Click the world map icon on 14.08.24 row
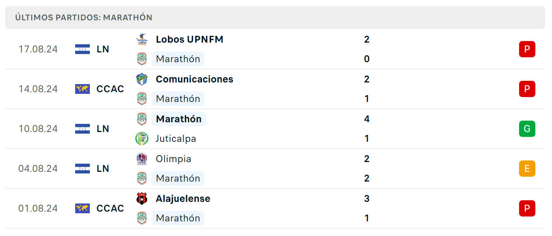The height and width of the screenshot is (236, 552). click(x=83, y=89)
